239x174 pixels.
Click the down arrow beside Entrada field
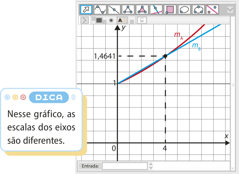(151, 168)
